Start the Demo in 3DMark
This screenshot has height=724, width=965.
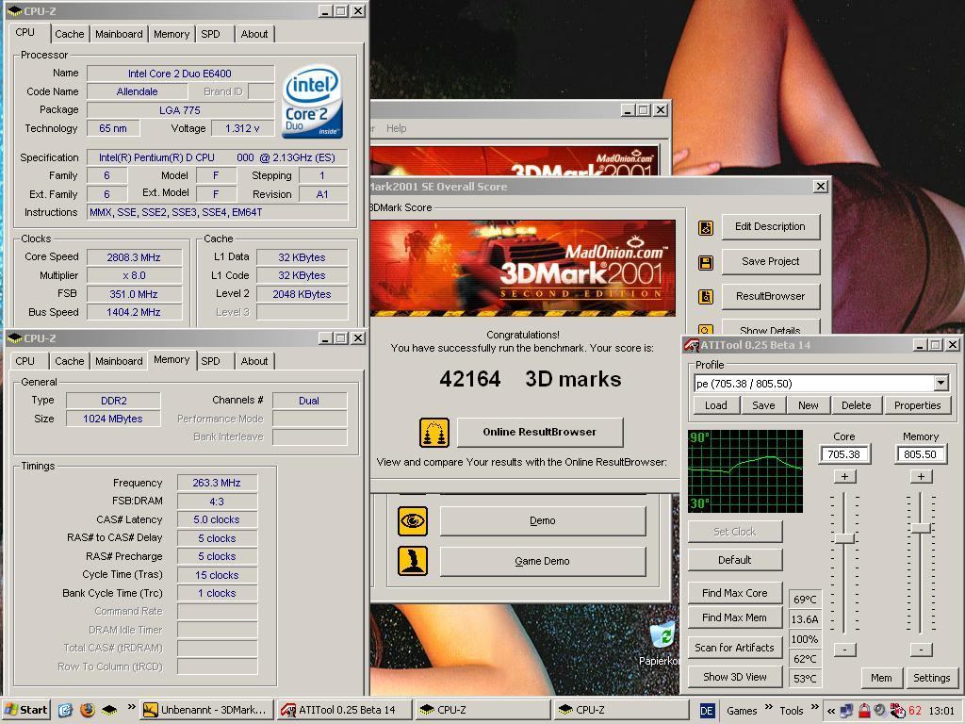click(x=543, y=520)
